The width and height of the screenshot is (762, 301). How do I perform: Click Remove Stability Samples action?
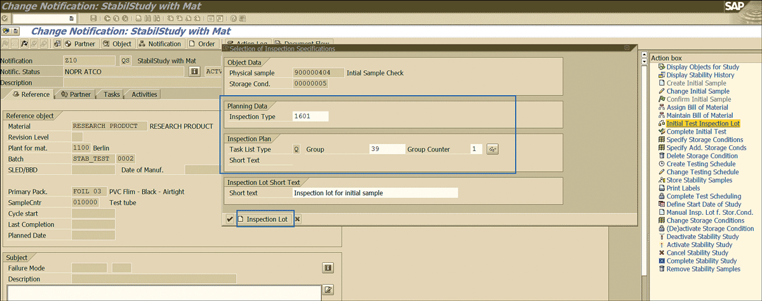pyautogui.click(x=703, y=269)
